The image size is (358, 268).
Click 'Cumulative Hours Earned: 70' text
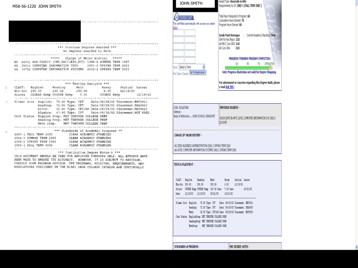pyautogui.click(x=231, y=21)
